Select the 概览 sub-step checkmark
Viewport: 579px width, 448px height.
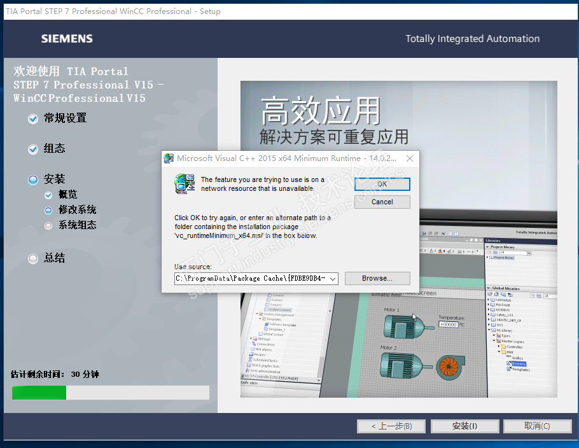[x=48, y=195]
